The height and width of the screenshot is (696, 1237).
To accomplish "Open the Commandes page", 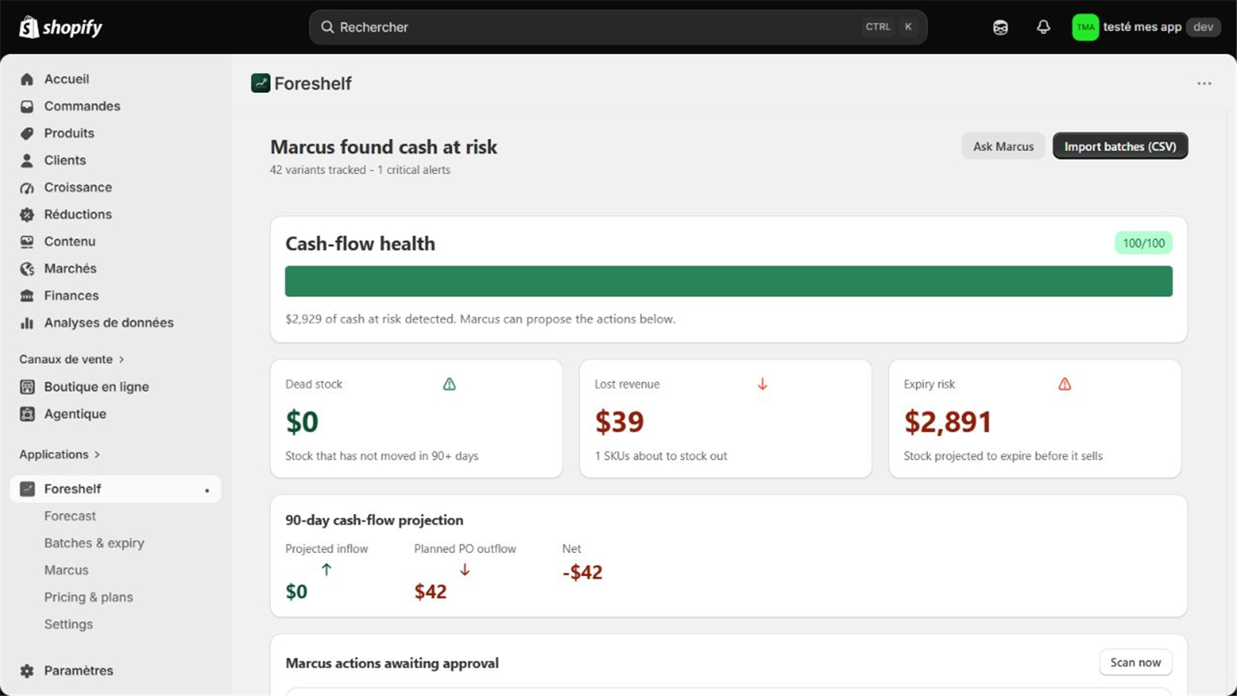I will (82, 106).
